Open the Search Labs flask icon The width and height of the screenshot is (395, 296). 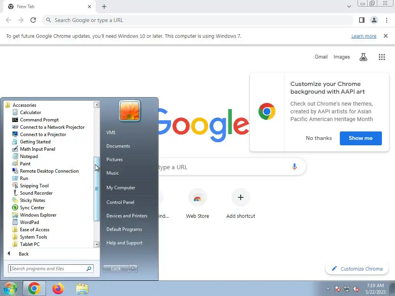[363, 57]
